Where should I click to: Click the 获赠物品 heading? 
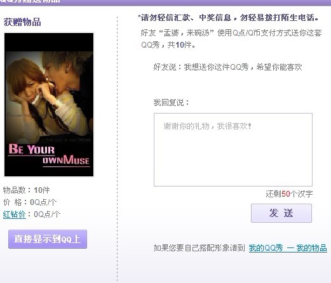click(22, 22)
